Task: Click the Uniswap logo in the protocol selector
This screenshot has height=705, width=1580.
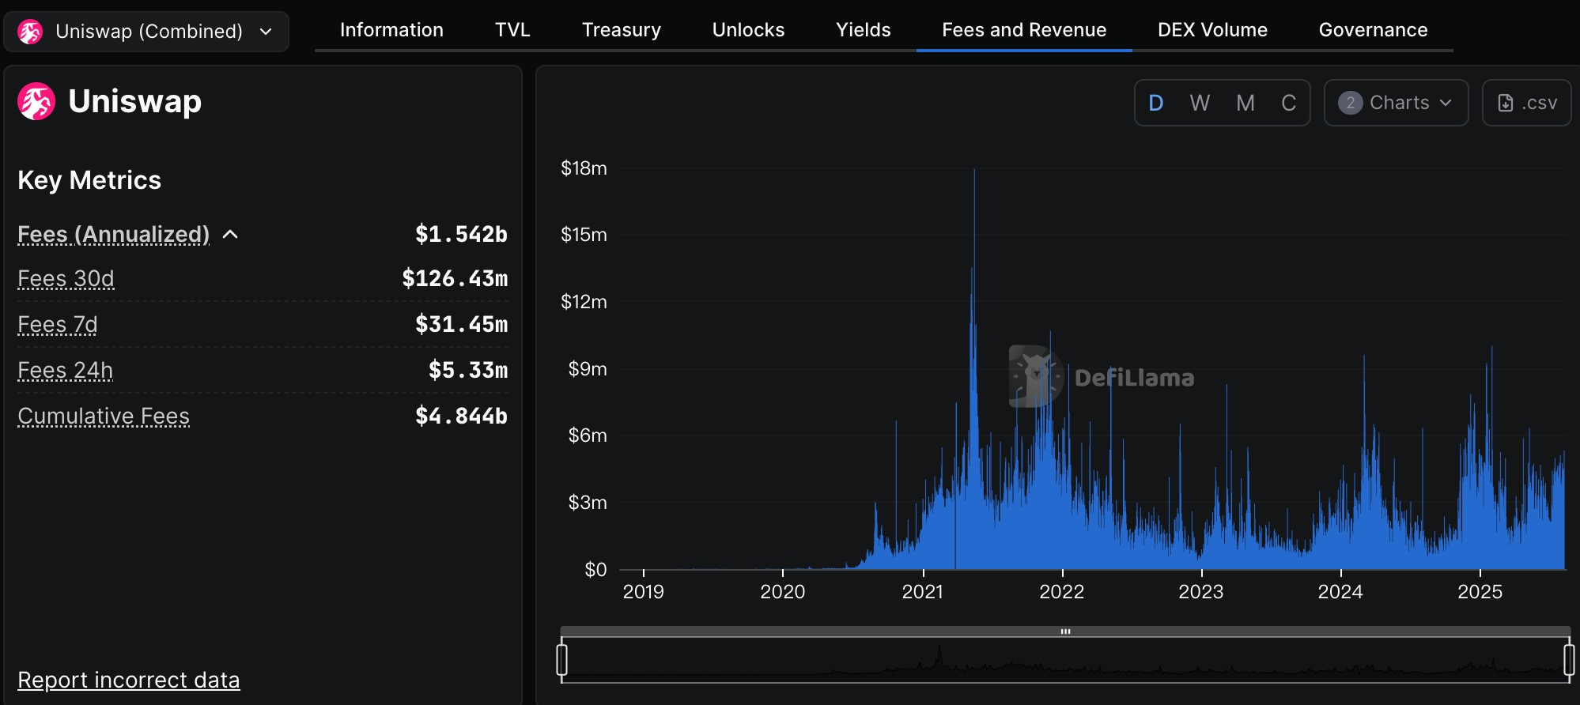Action: (x=30, y=32)
